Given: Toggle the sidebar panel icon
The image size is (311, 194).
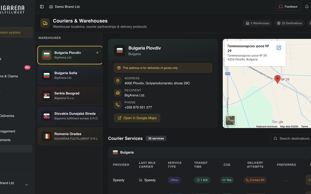Looking at the screenshot, I should 42,7.
